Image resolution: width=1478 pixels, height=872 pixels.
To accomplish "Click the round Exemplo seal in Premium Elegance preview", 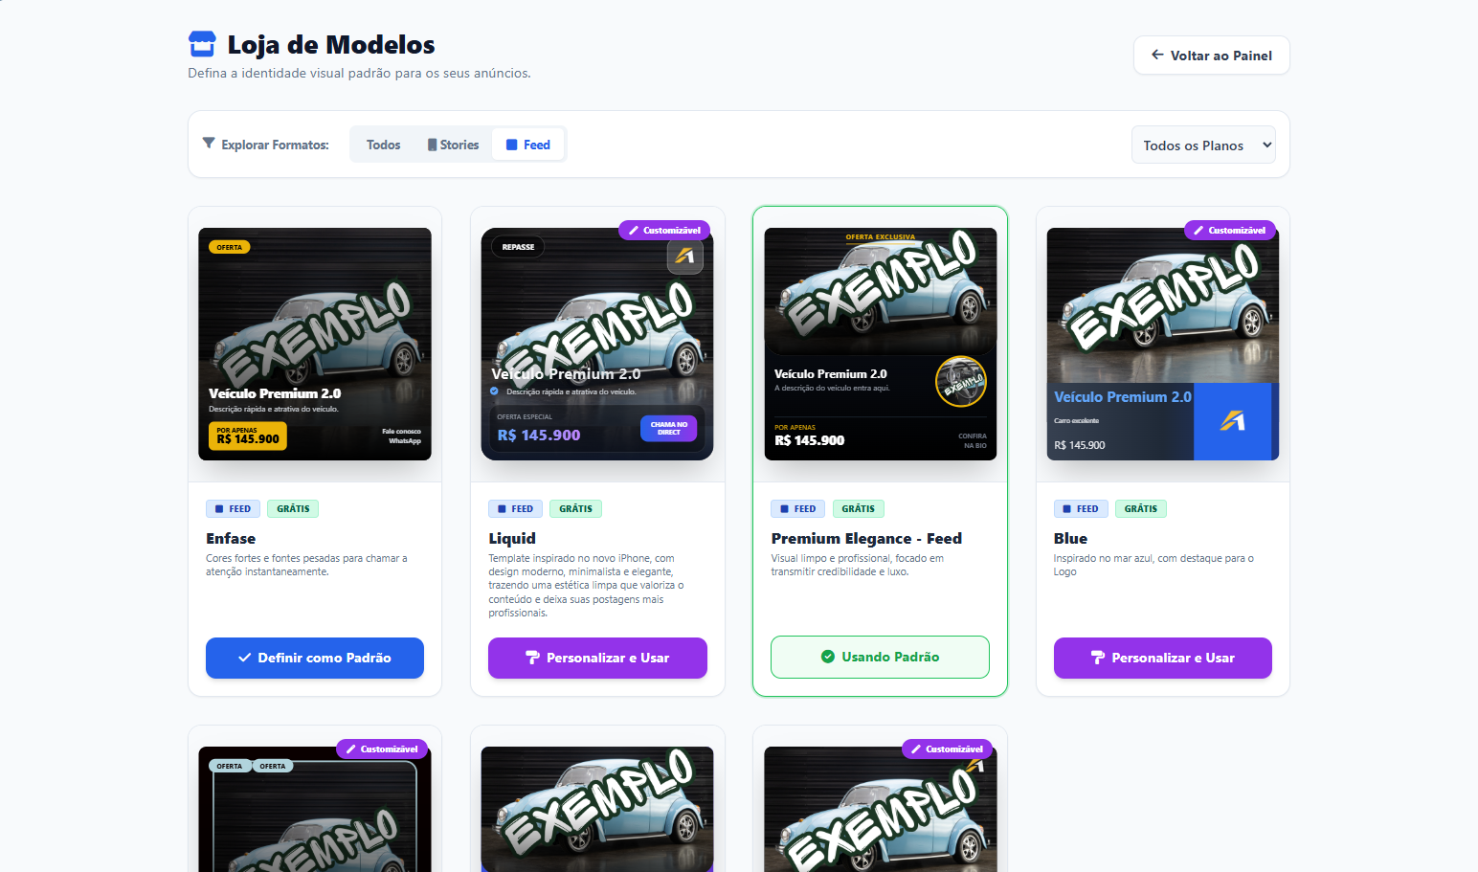I will [x=961, y=381].
